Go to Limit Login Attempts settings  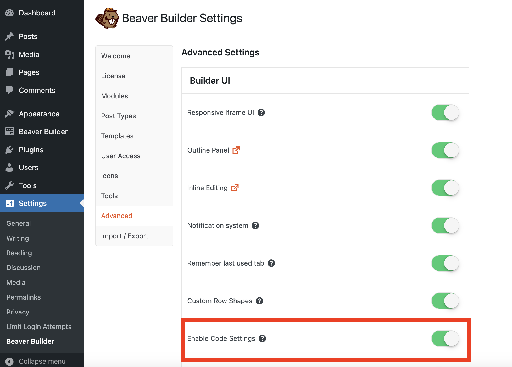click(39, 327)
